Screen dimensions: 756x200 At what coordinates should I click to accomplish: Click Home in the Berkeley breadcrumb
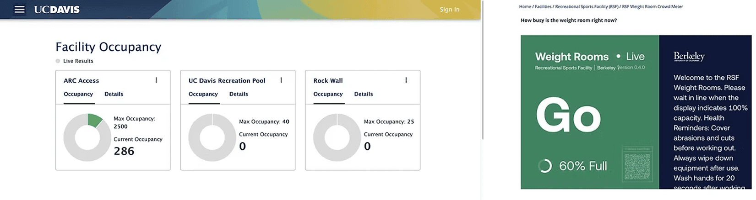tap(525, 7)
